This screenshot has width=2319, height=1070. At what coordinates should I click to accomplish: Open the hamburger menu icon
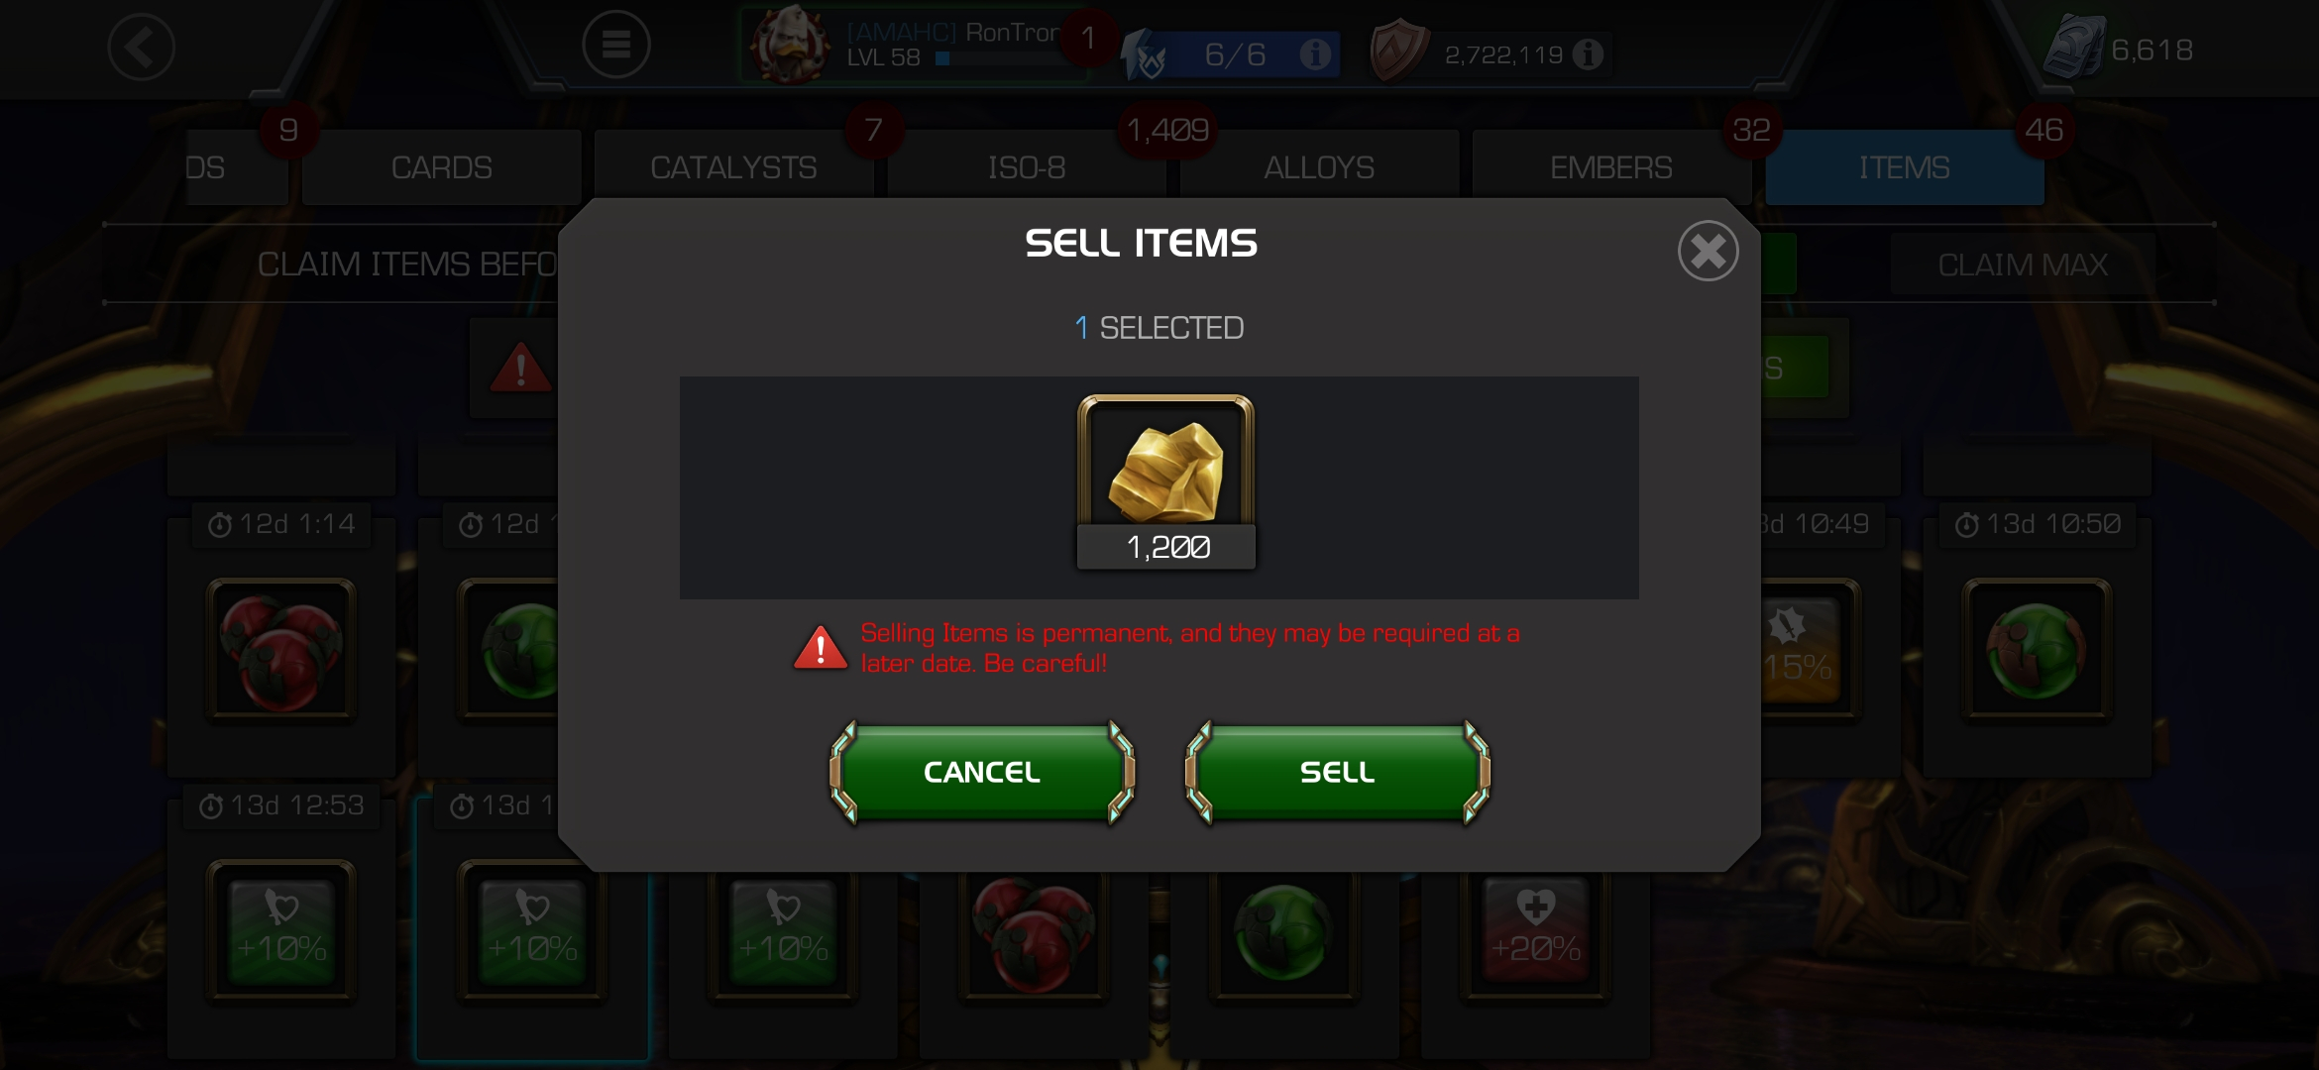615,45
